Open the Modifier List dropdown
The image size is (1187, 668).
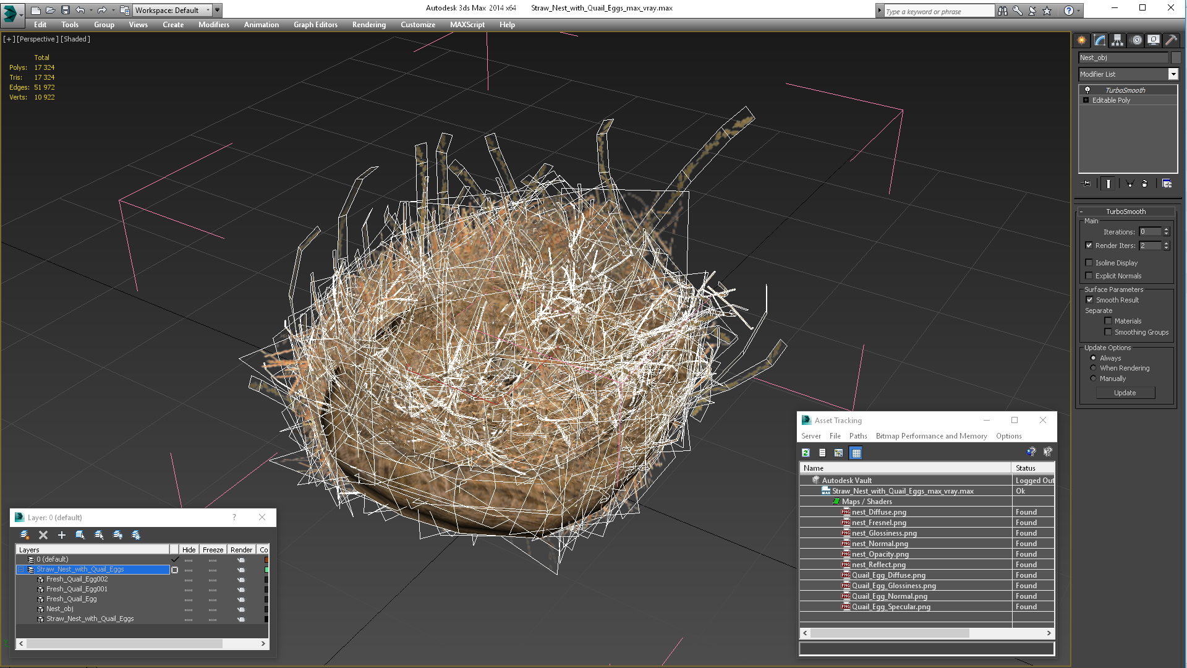point(1173,74)
